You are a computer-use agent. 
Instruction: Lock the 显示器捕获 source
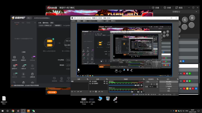coord(107,83)
